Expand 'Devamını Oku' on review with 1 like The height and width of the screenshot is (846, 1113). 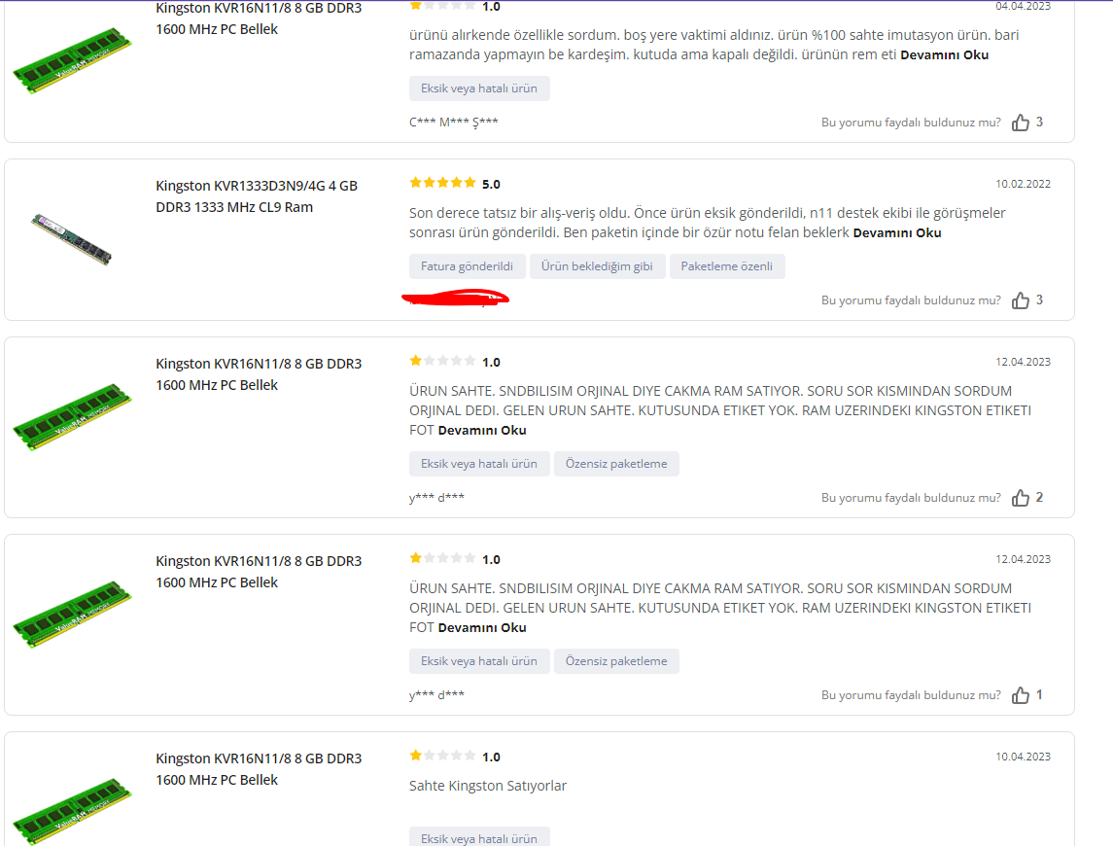click(482, 628)
